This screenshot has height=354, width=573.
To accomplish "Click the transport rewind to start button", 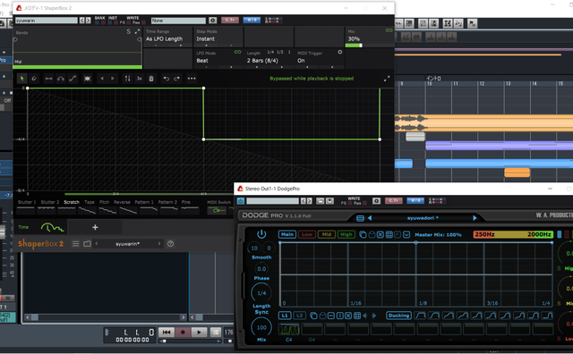I will coord(167,333).
